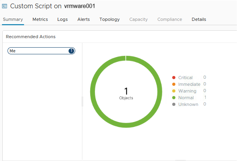Click the grey Unknown legend dot
The height and width of the screenshot is (161, 240).
[174, 104]
